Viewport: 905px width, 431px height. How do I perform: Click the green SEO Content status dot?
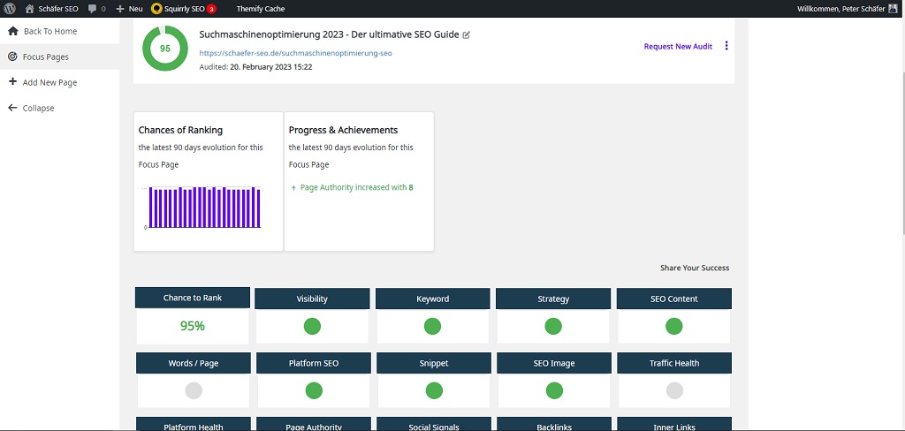coord(674,327)
